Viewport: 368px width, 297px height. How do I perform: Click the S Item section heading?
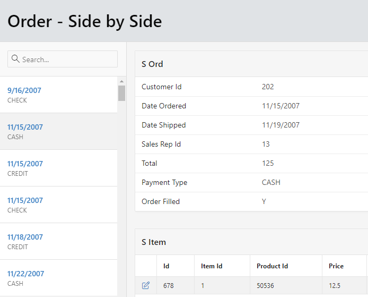tap(154, 242)
